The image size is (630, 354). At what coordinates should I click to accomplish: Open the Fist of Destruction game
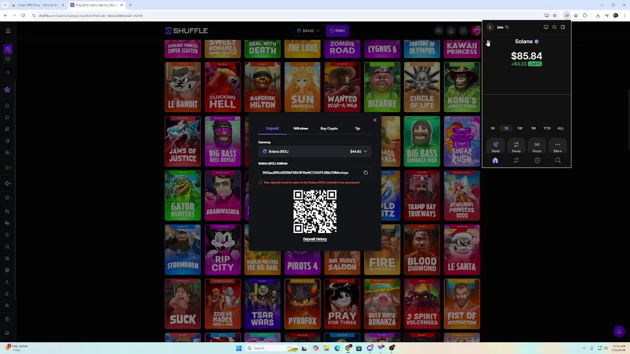[462, 304]
